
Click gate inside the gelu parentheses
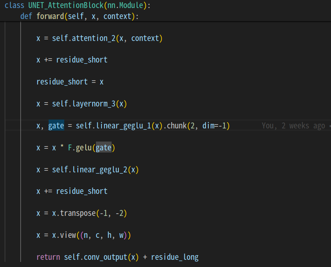[x=104, y=147]
